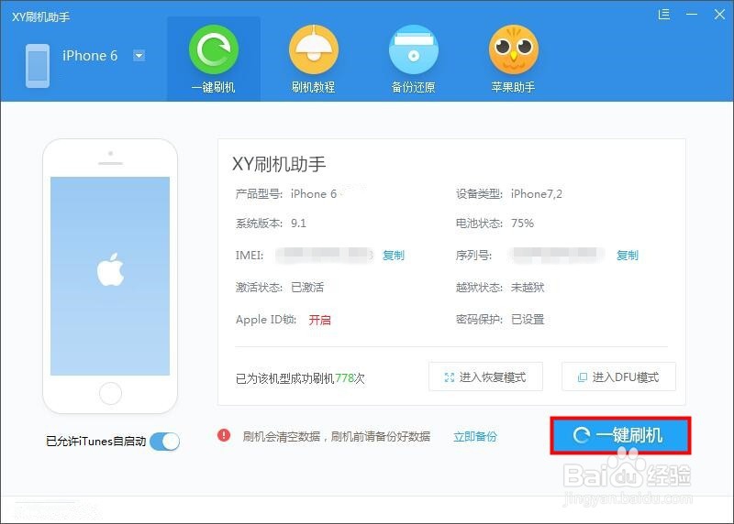Select password protection value 已设置
Screen dimensions: 734x524
tap(528, 320)
